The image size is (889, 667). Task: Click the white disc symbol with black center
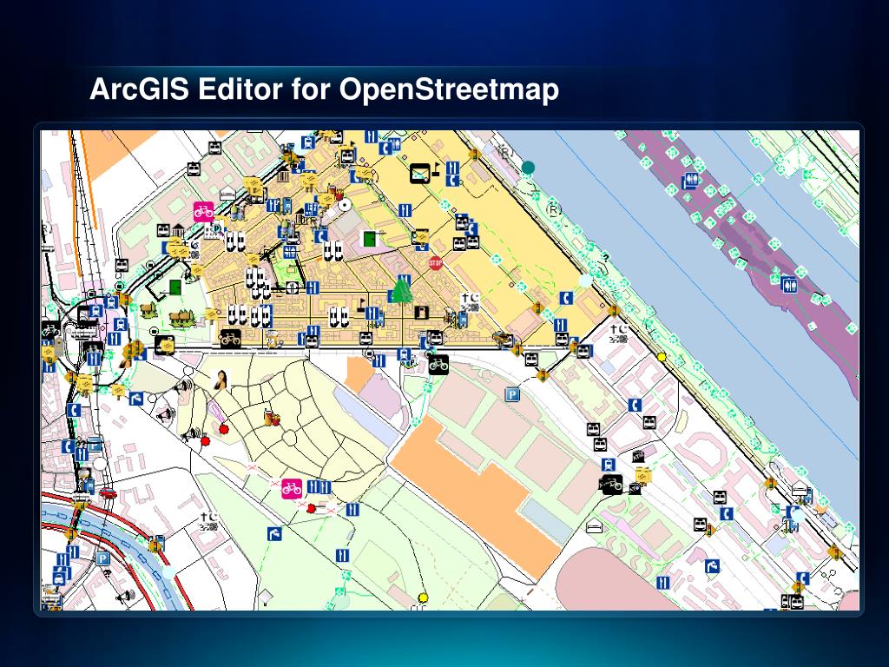[345, 204]
